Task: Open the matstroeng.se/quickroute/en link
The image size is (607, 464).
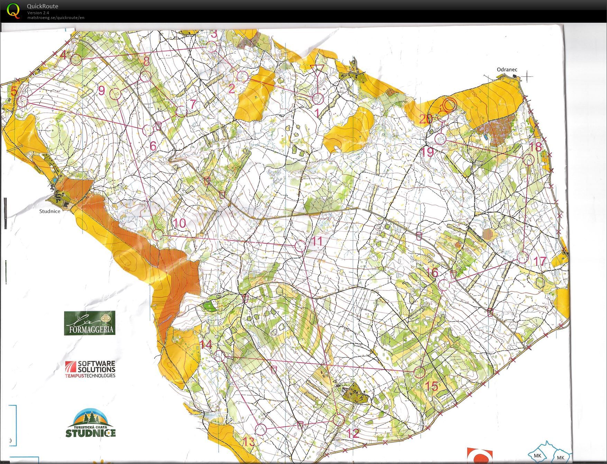Action: click(56, 18)
